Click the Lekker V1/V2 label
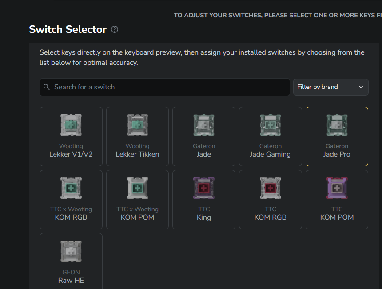 [71, 154]
